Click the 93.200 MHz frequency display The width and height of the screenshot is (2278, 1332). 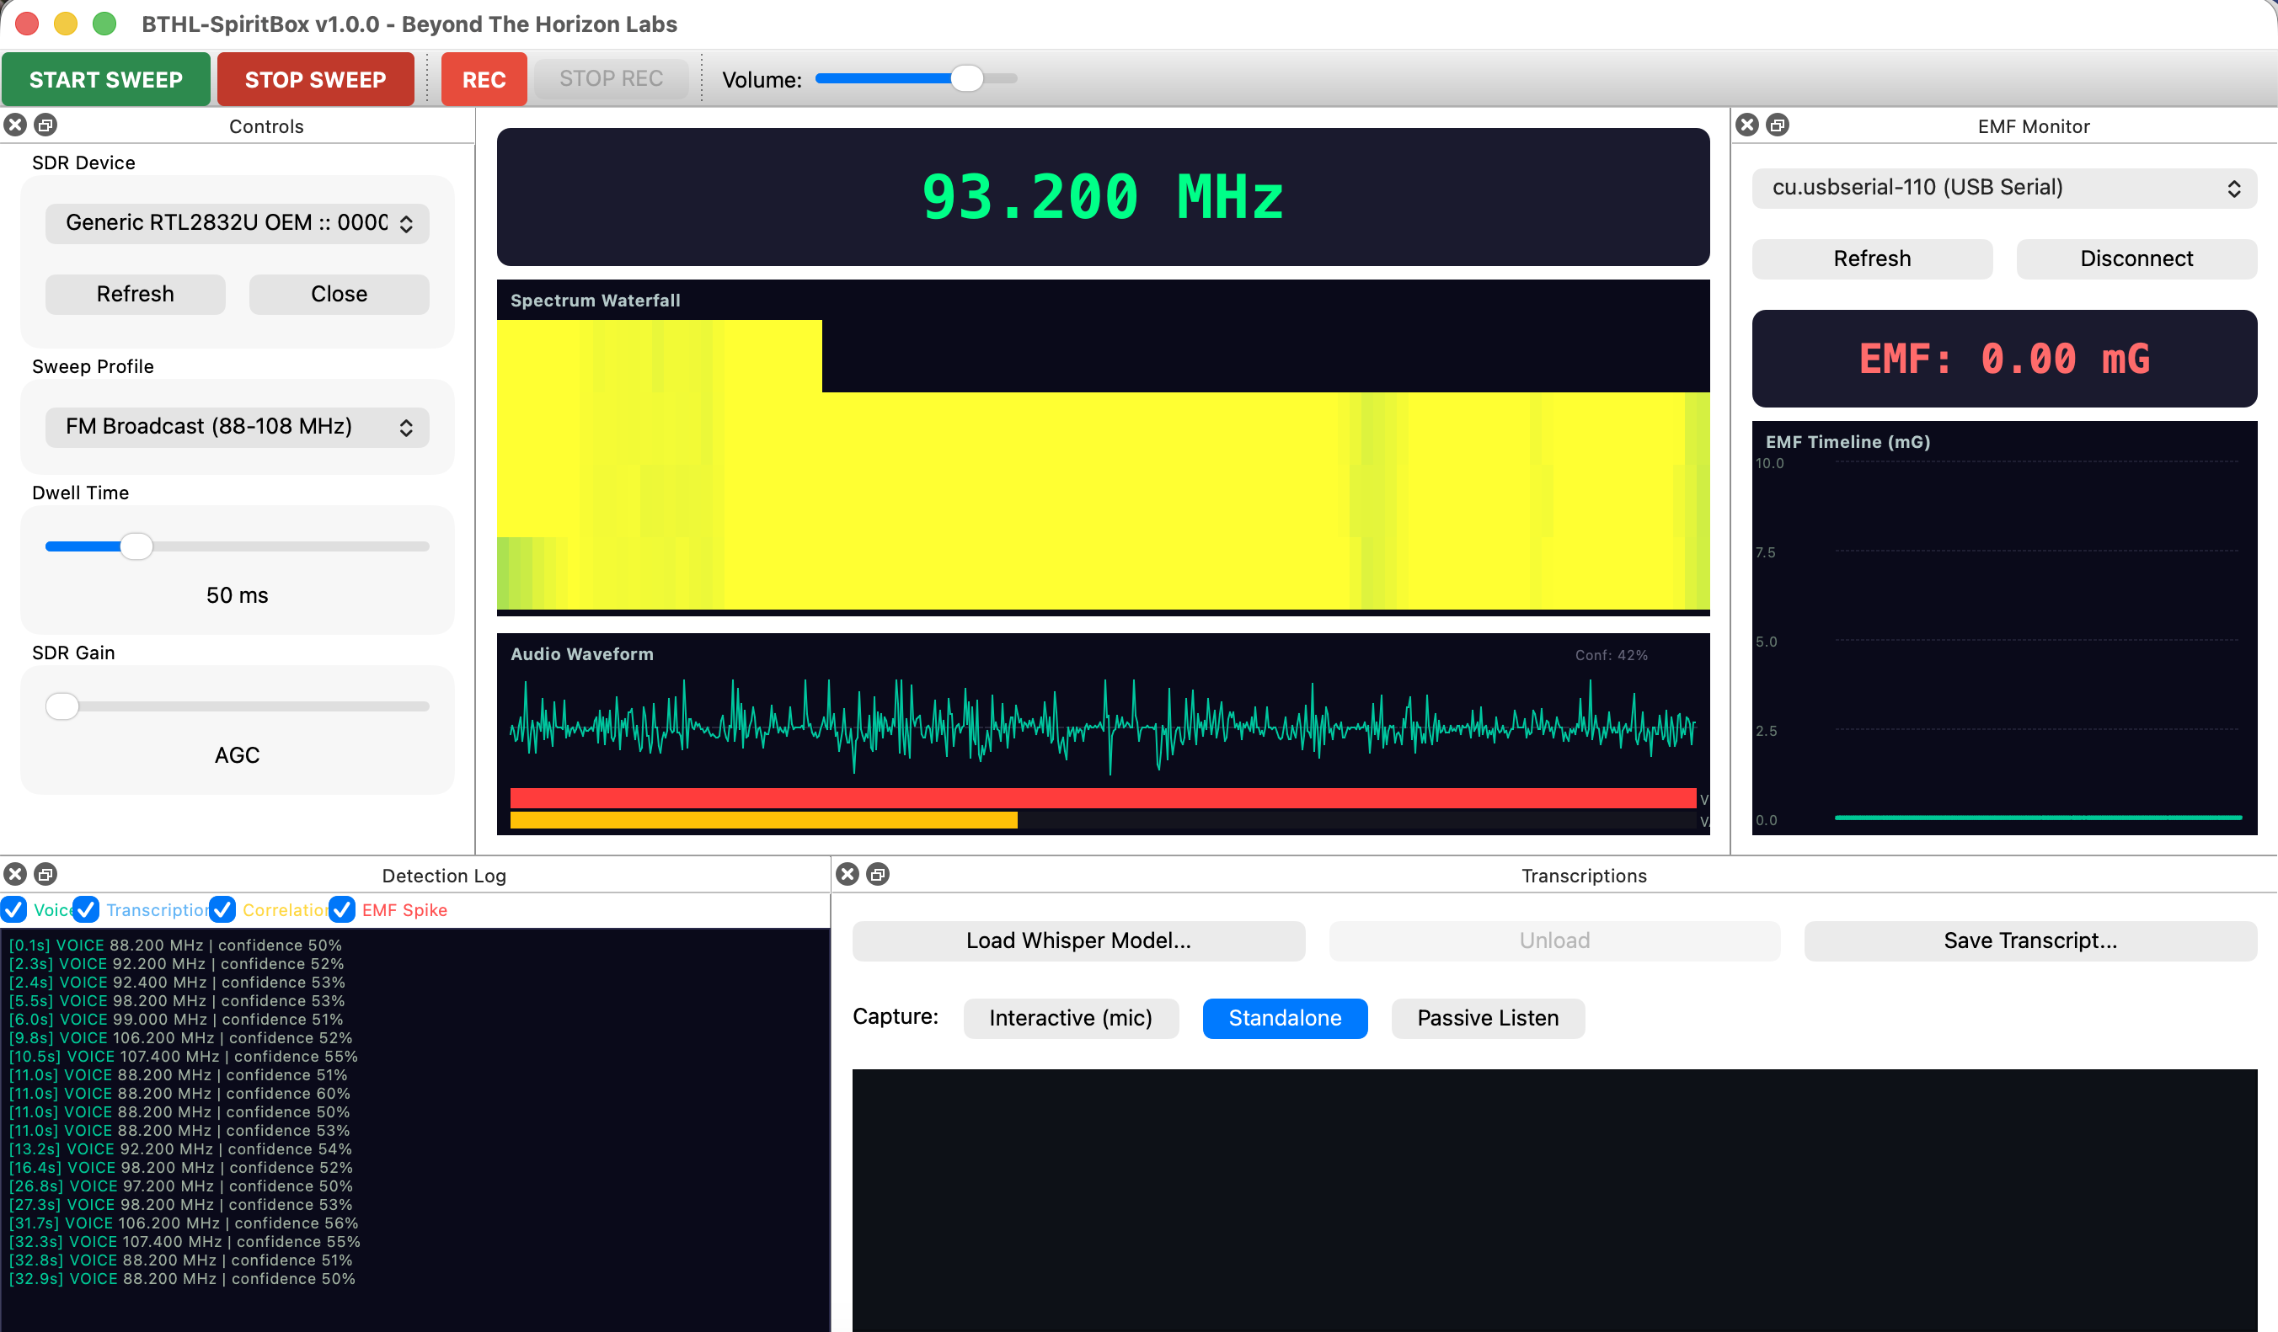click(1103, 197)
